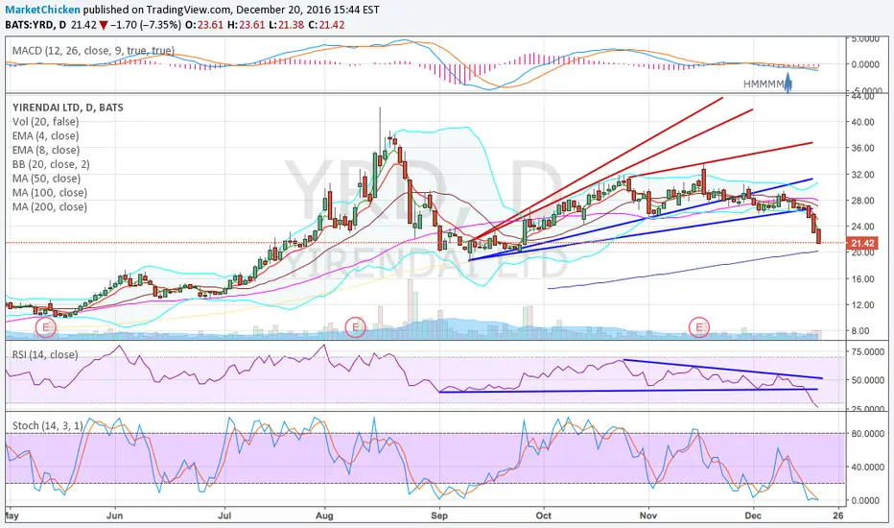Click the Oct label on time axis

(544, 516)
